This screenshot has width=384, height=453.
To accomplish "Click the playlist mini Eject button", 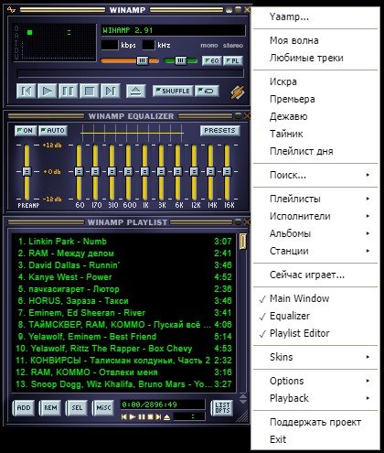I will [167, 416].
